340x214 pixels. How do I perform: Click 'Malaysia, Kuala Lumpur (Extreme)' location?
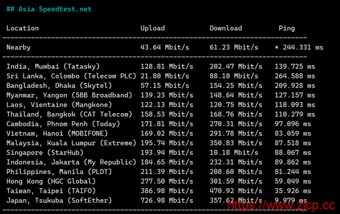[71, 143]
